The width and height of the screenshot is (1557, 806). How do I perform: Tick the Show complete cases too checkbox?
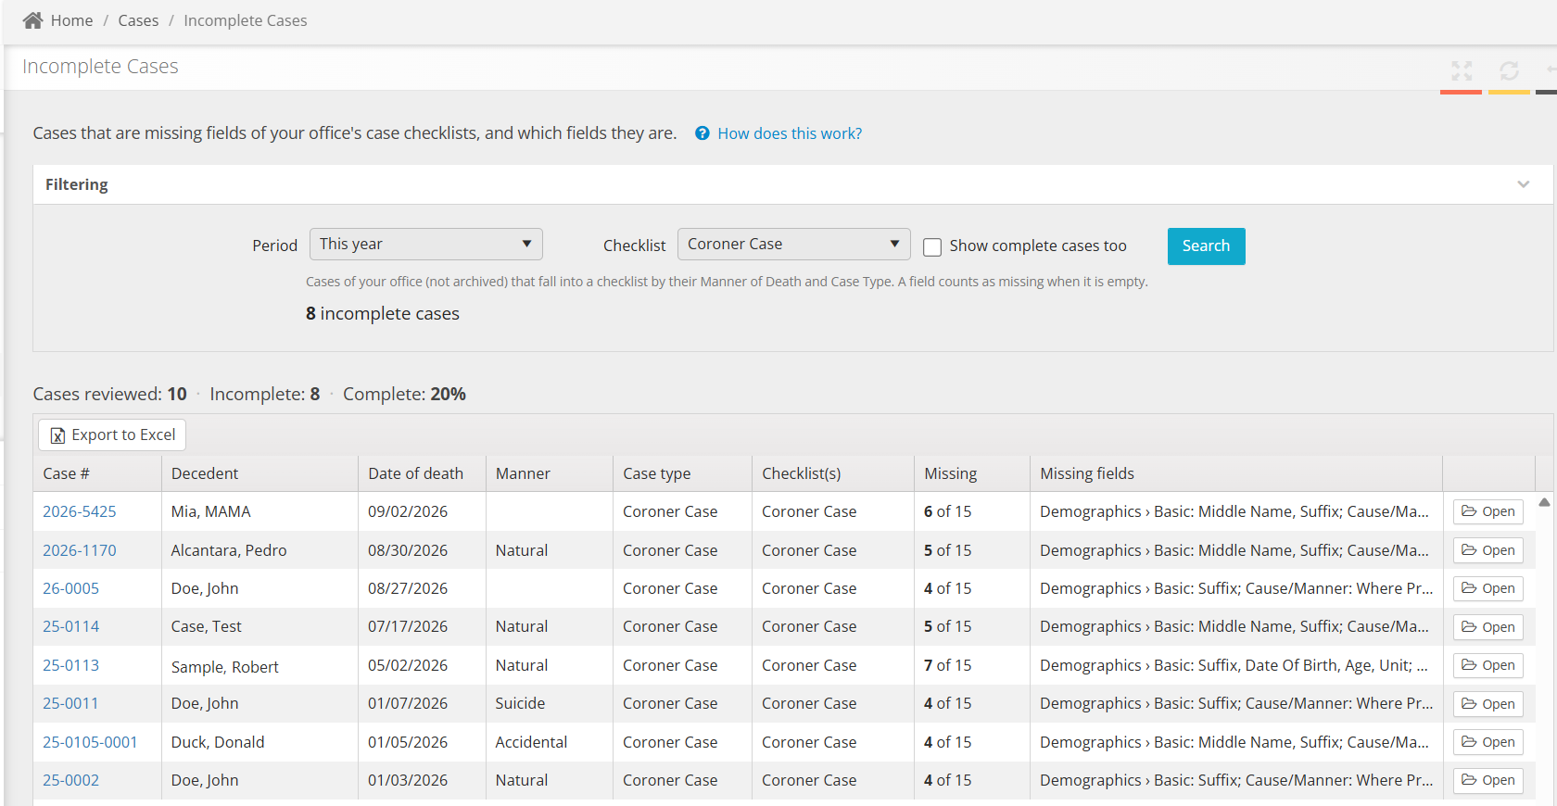932,246
